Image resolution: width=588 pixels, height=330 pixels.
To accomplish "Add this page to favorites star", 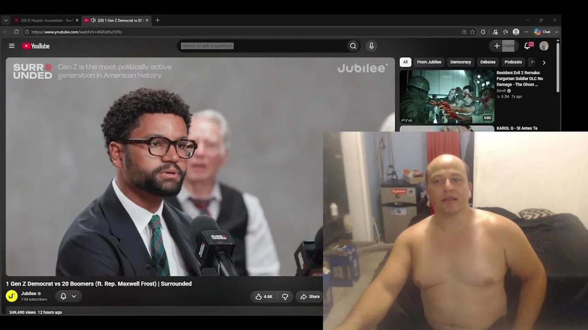I will pos(472,32).
